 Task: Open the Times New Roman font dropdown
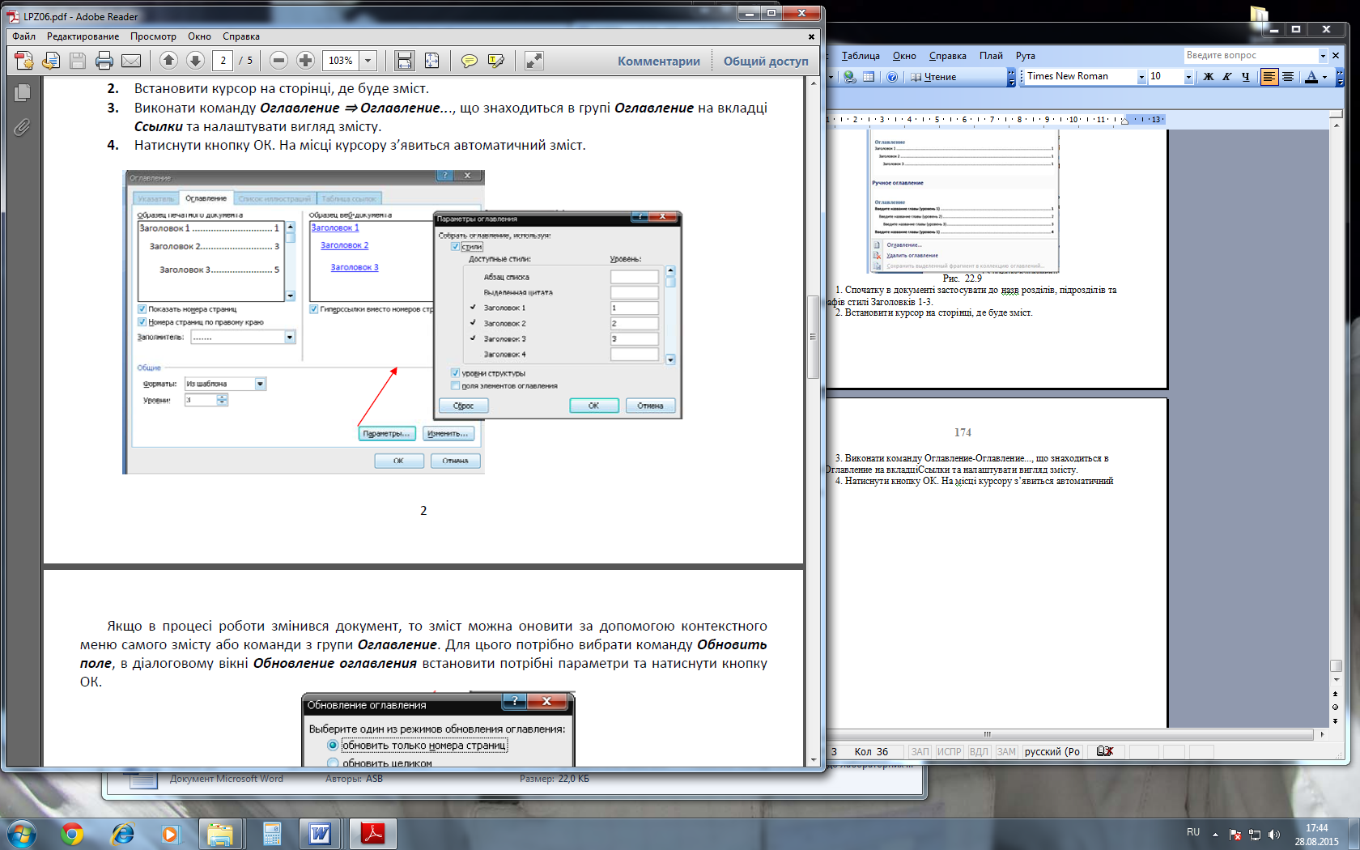(1141, 77)
